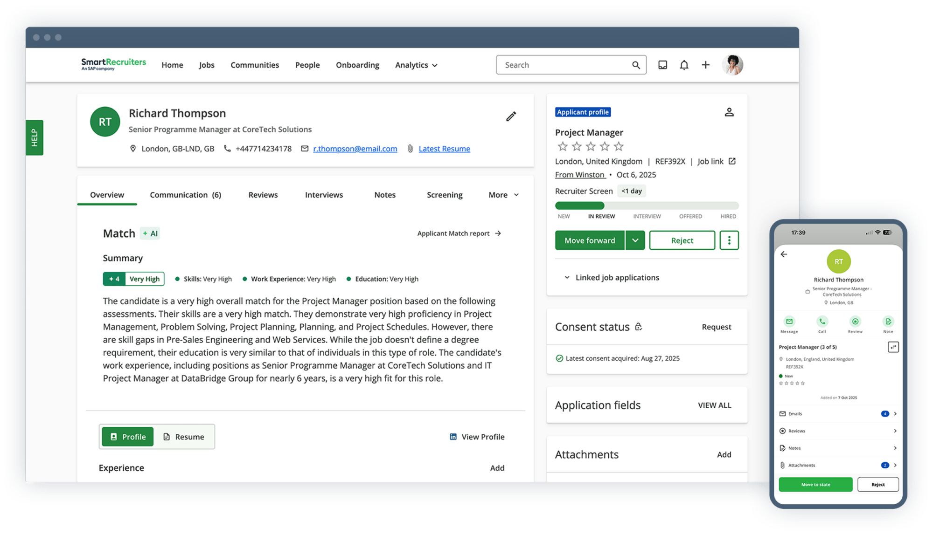Open Onboarding in navigation

(357, 65)
